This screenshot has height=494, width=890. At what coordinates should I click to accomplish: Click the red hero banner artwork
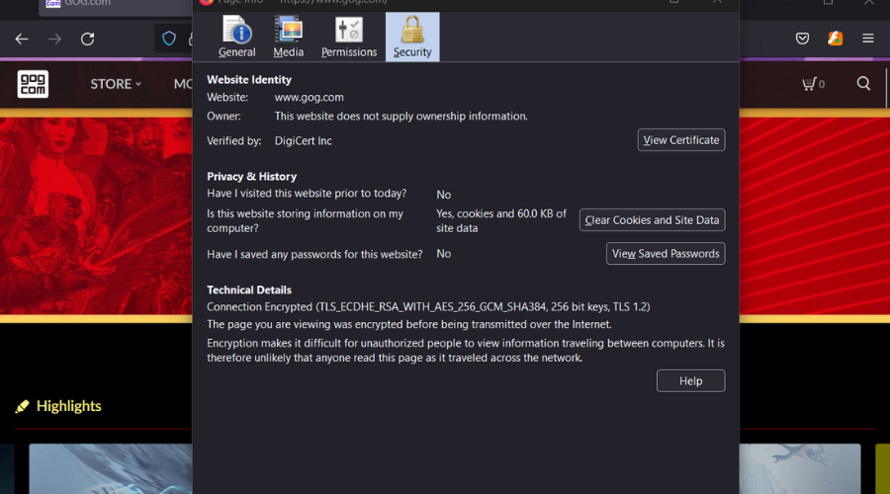click(96, 215)
